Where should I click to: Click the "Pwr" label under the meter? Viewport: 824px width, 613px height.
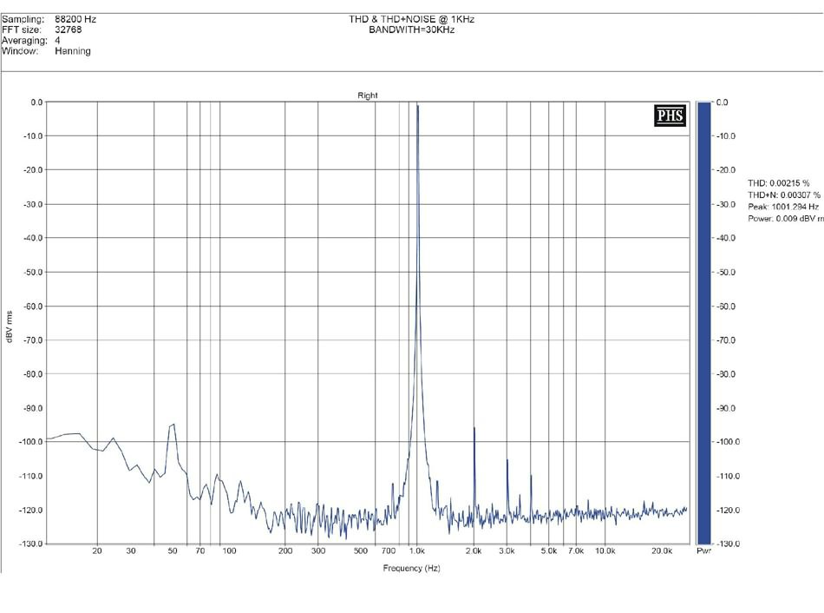click(x=703, y=551)
